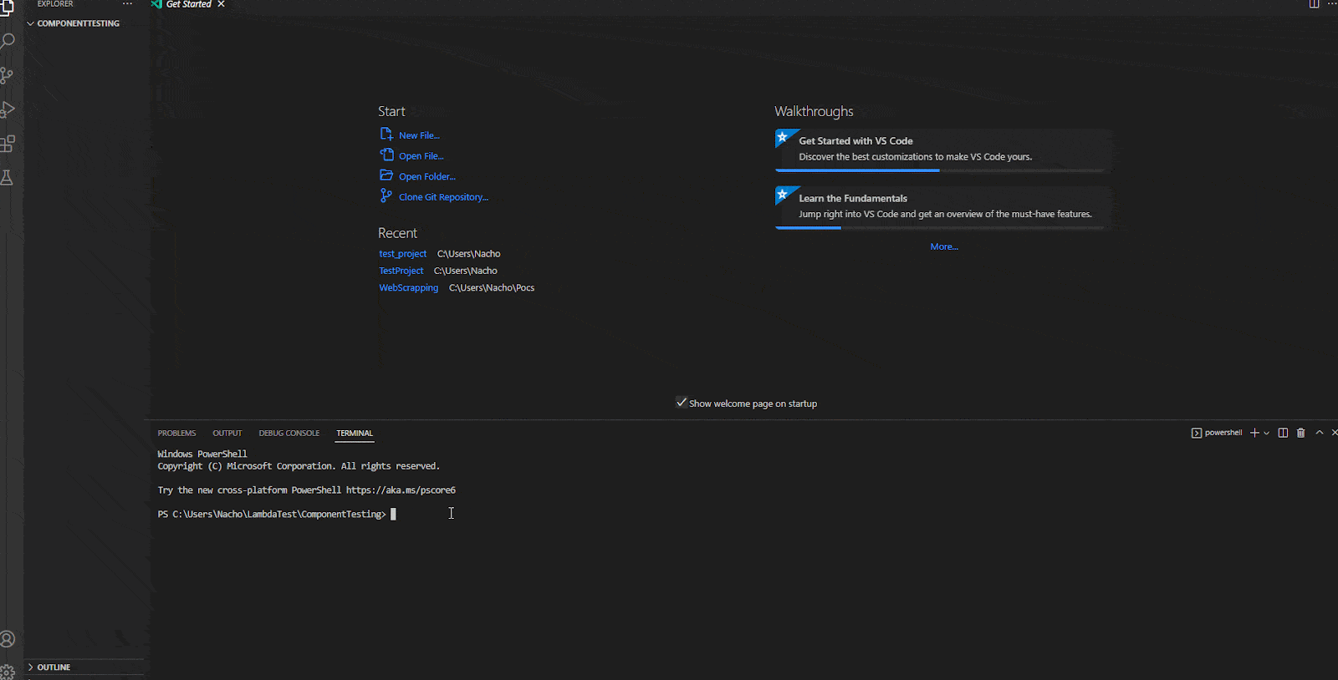Screen dimensions: 1338x680
Task: Click the Clone Git Repository link
Action: tap(443, 197)
